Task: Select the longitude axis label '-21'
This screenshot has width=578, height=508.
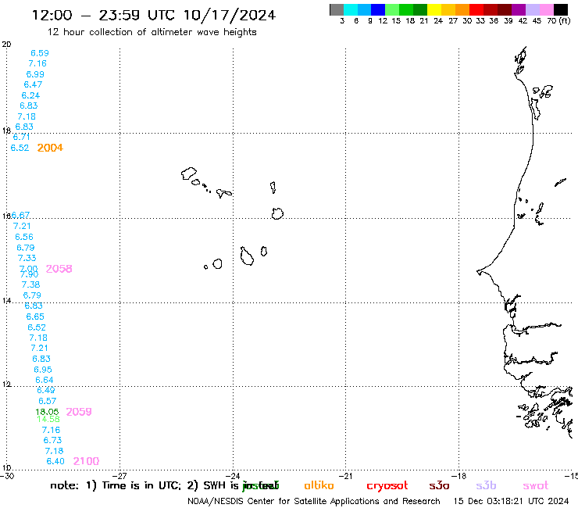Action: click(347, 476)
